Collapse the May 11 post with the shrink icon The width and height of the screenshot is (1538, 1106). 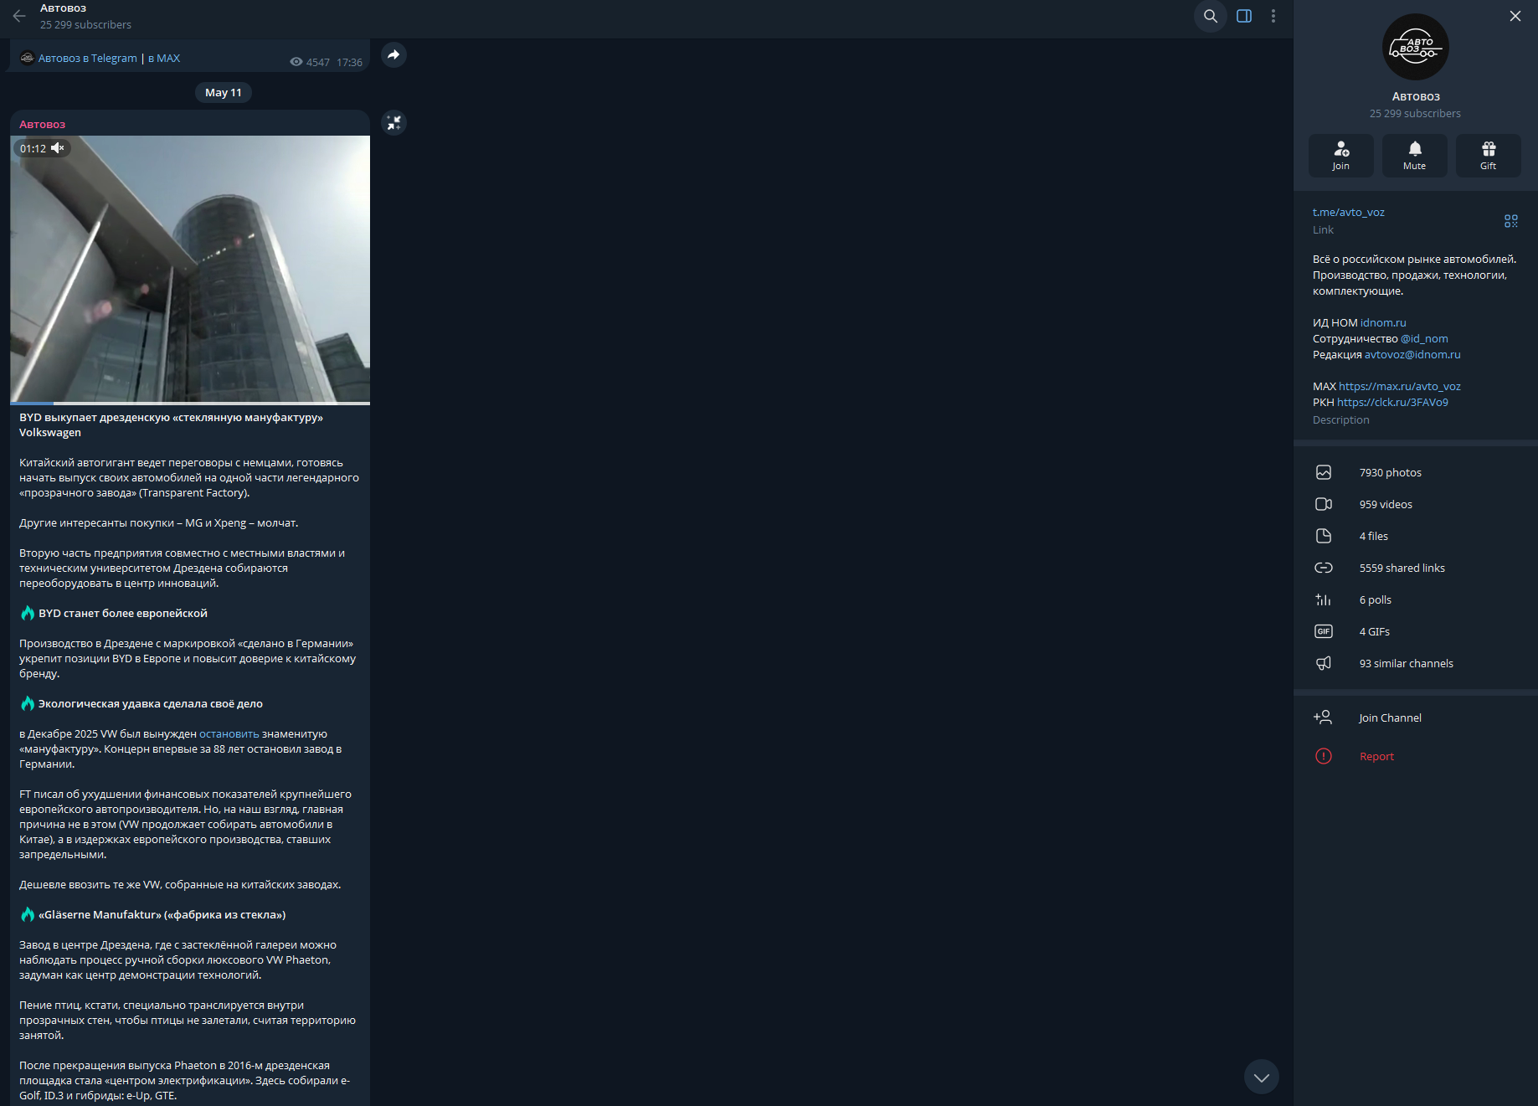(394, 123)
